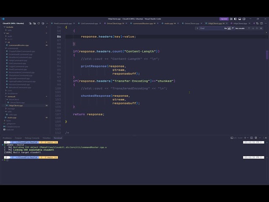Close the Find widget
This screenshot has width=269, height=202.
click(x=261, y=28)
